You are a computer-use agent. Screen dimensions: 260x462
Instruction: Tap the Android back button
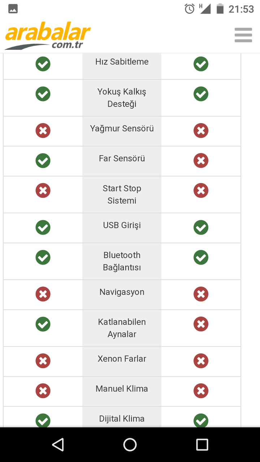click(x=58, y=445)
